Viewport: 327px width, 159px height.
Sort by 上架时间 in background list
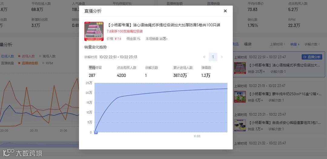(278, 44)
